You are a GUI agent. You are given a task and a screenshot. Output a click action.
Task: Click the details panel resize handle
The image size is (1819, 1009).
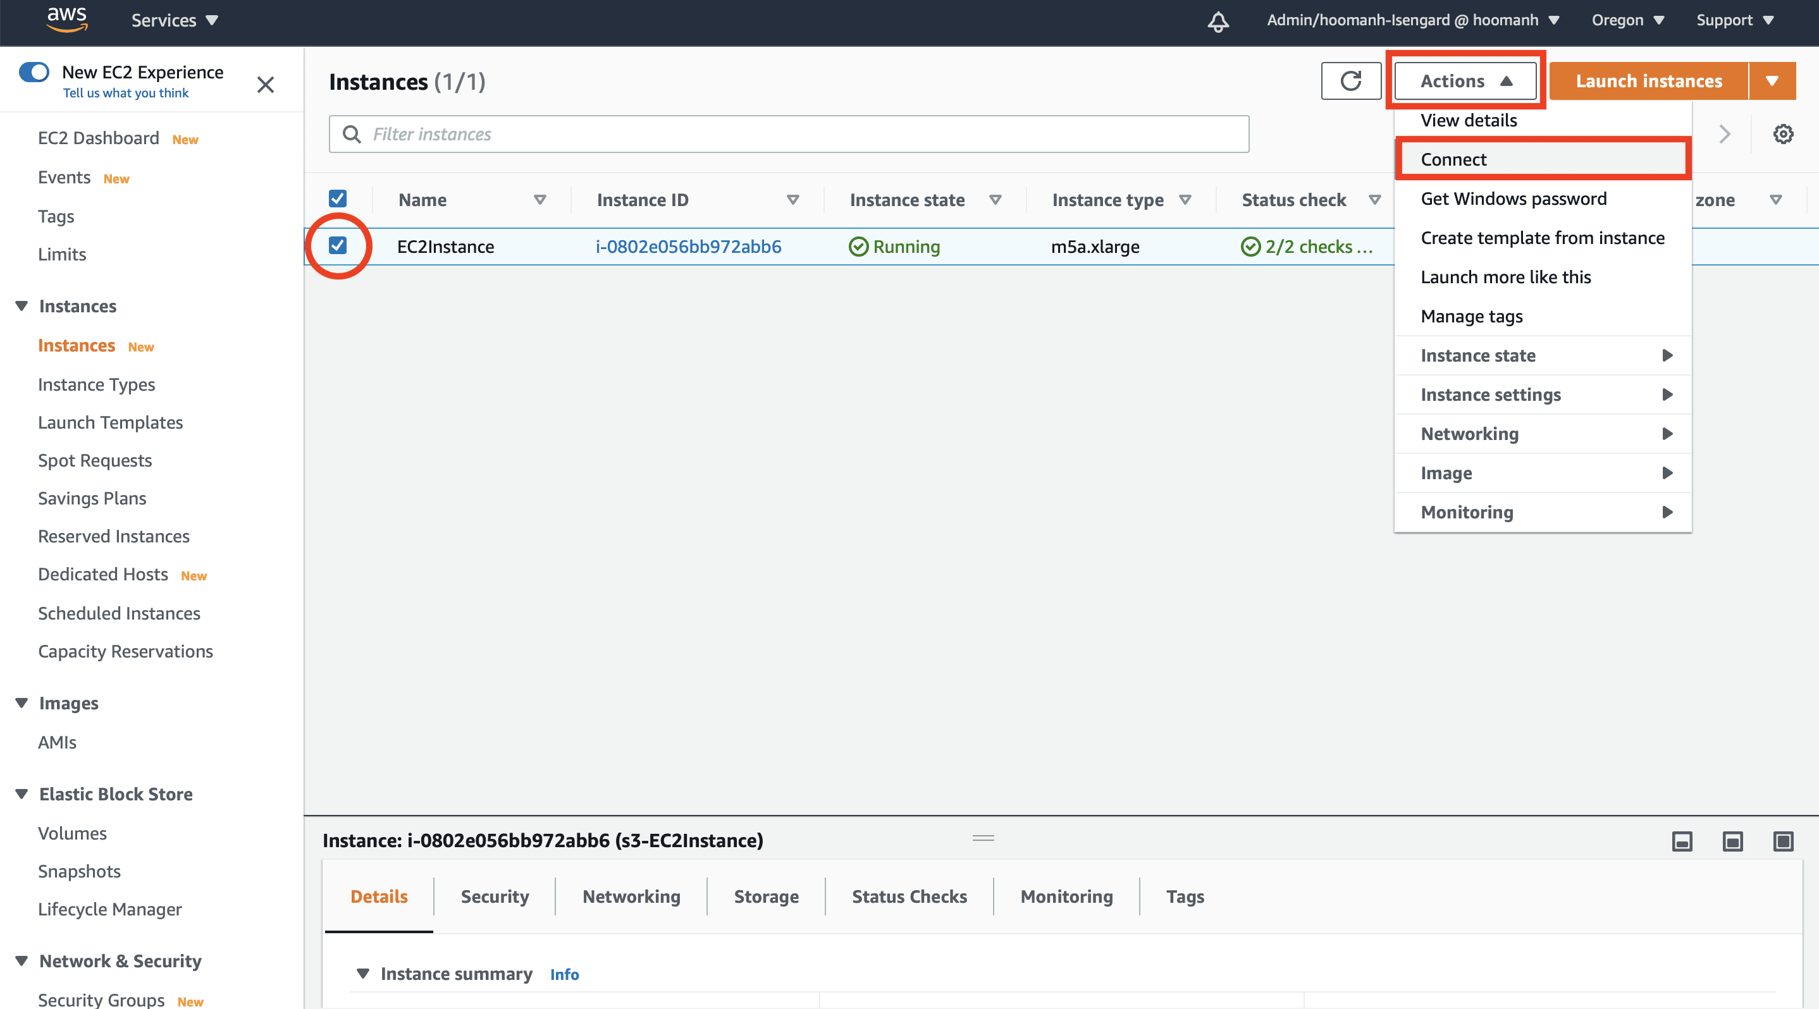point(983,838)
